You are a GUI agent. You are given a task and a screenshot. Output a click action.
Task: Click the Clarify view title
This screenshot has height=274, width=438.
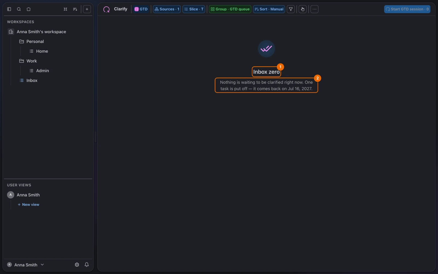pos(120,9)
